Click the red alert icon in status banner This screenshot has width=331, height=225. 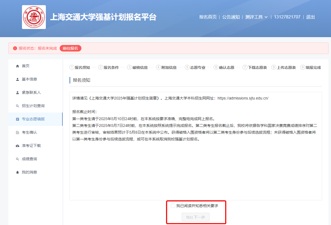pyautogui.click(x=15, y=48)
